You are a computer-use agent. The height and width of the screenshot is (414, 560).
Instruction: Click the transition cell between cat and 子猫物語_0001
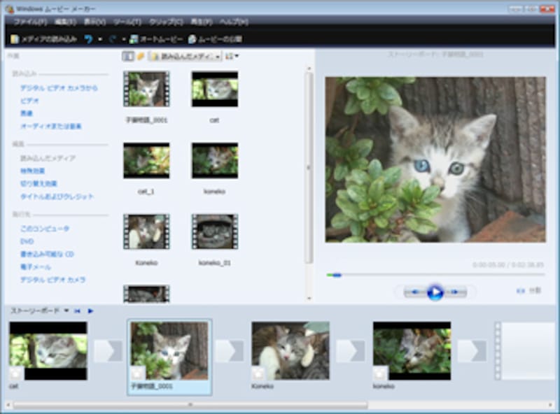click(108, 351)
